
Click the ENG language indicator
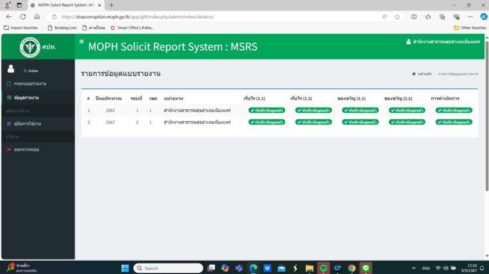click(426, 268)
